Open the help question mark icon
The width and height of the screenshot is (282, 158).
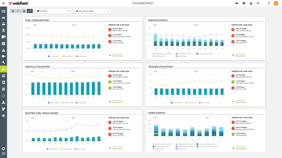pos(269,3)
